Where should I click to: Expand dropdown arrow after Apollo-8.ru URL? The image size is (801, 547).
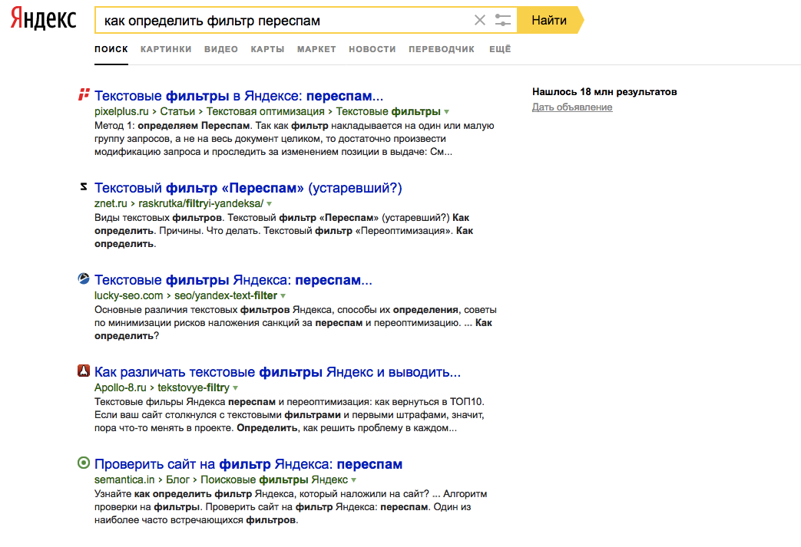[236, 387]
